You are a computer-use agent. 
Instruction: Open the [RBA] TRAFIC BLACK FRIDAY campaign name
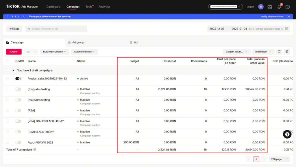point(46,121)
